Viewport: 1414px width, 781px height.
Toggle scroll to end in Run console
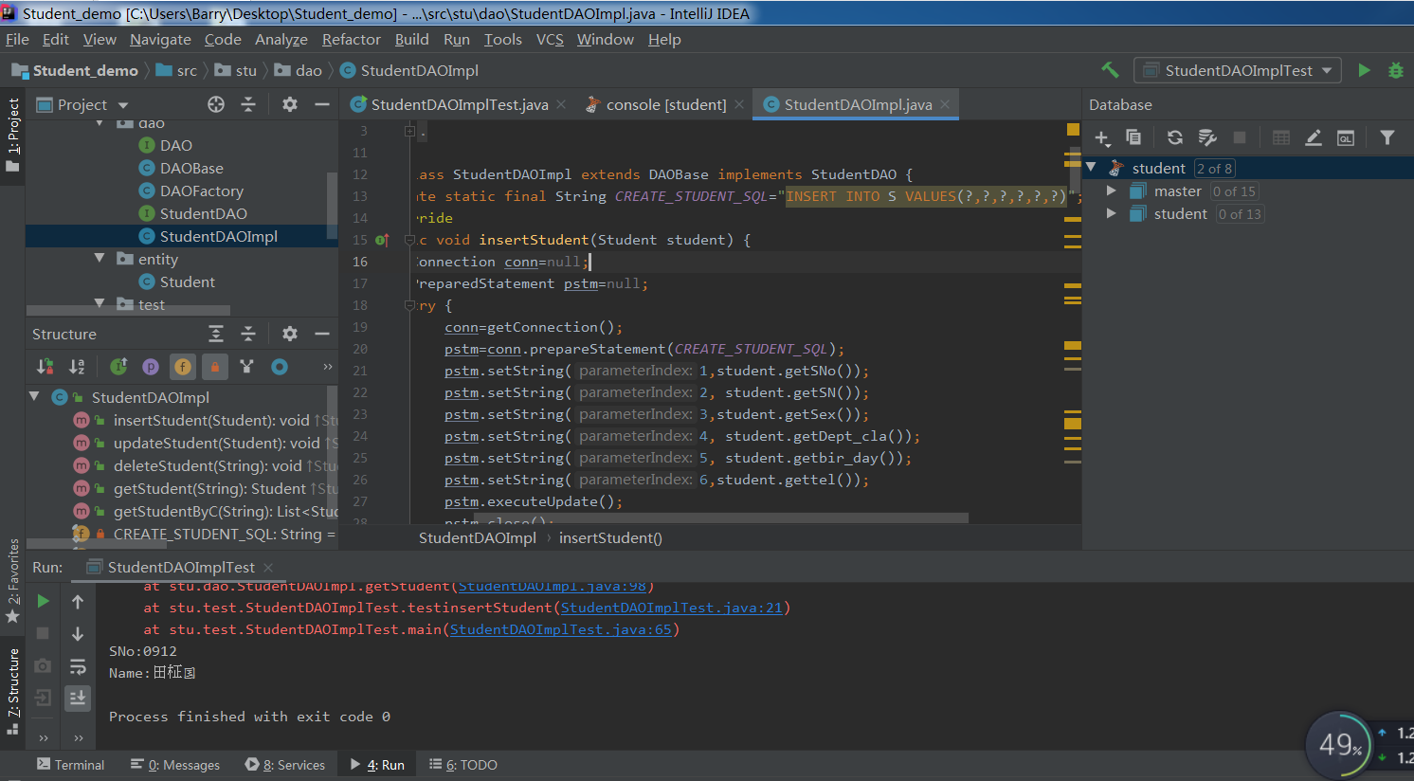coord(78,699)
